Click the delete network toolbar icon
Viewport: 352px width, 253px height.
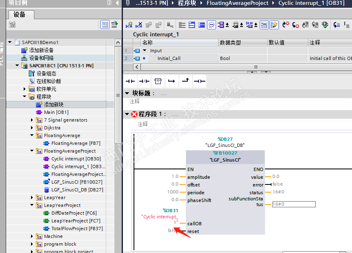139,24
